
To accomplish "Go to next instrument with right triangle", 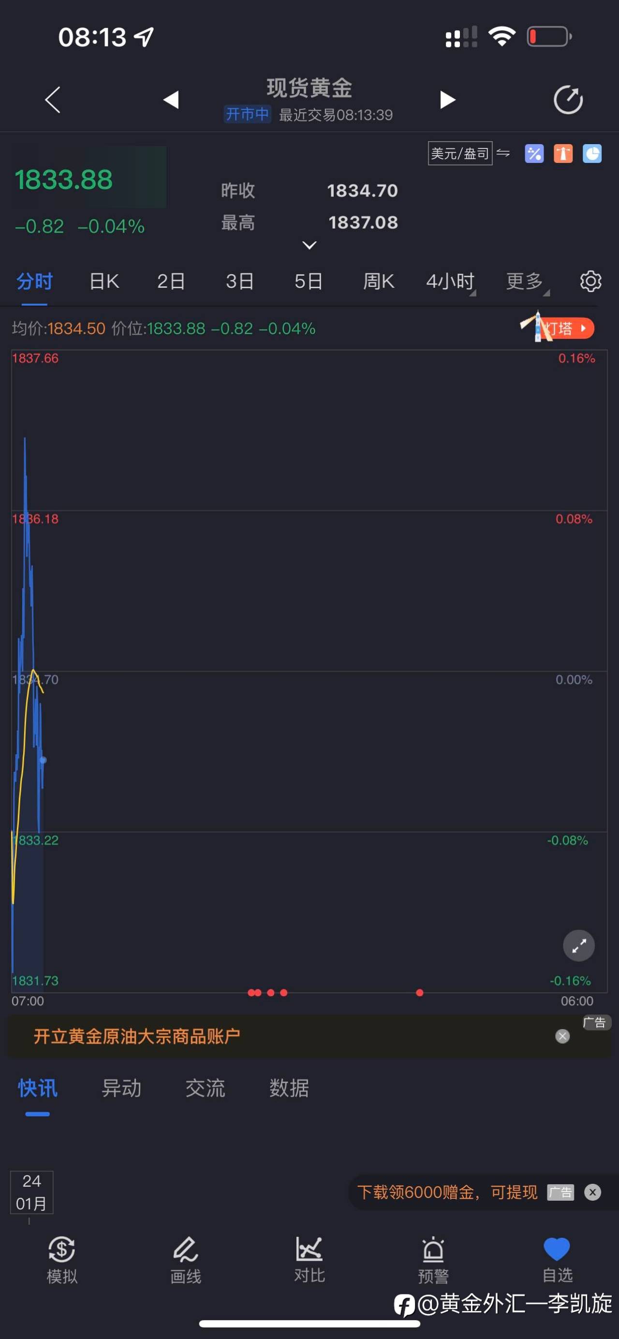I will click(447, 99).
